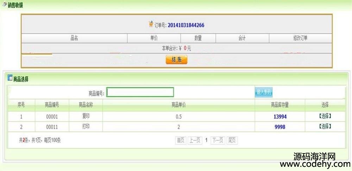352x171 pixels.
Task: Click the 选择 column header
Action: coord(325,105)
